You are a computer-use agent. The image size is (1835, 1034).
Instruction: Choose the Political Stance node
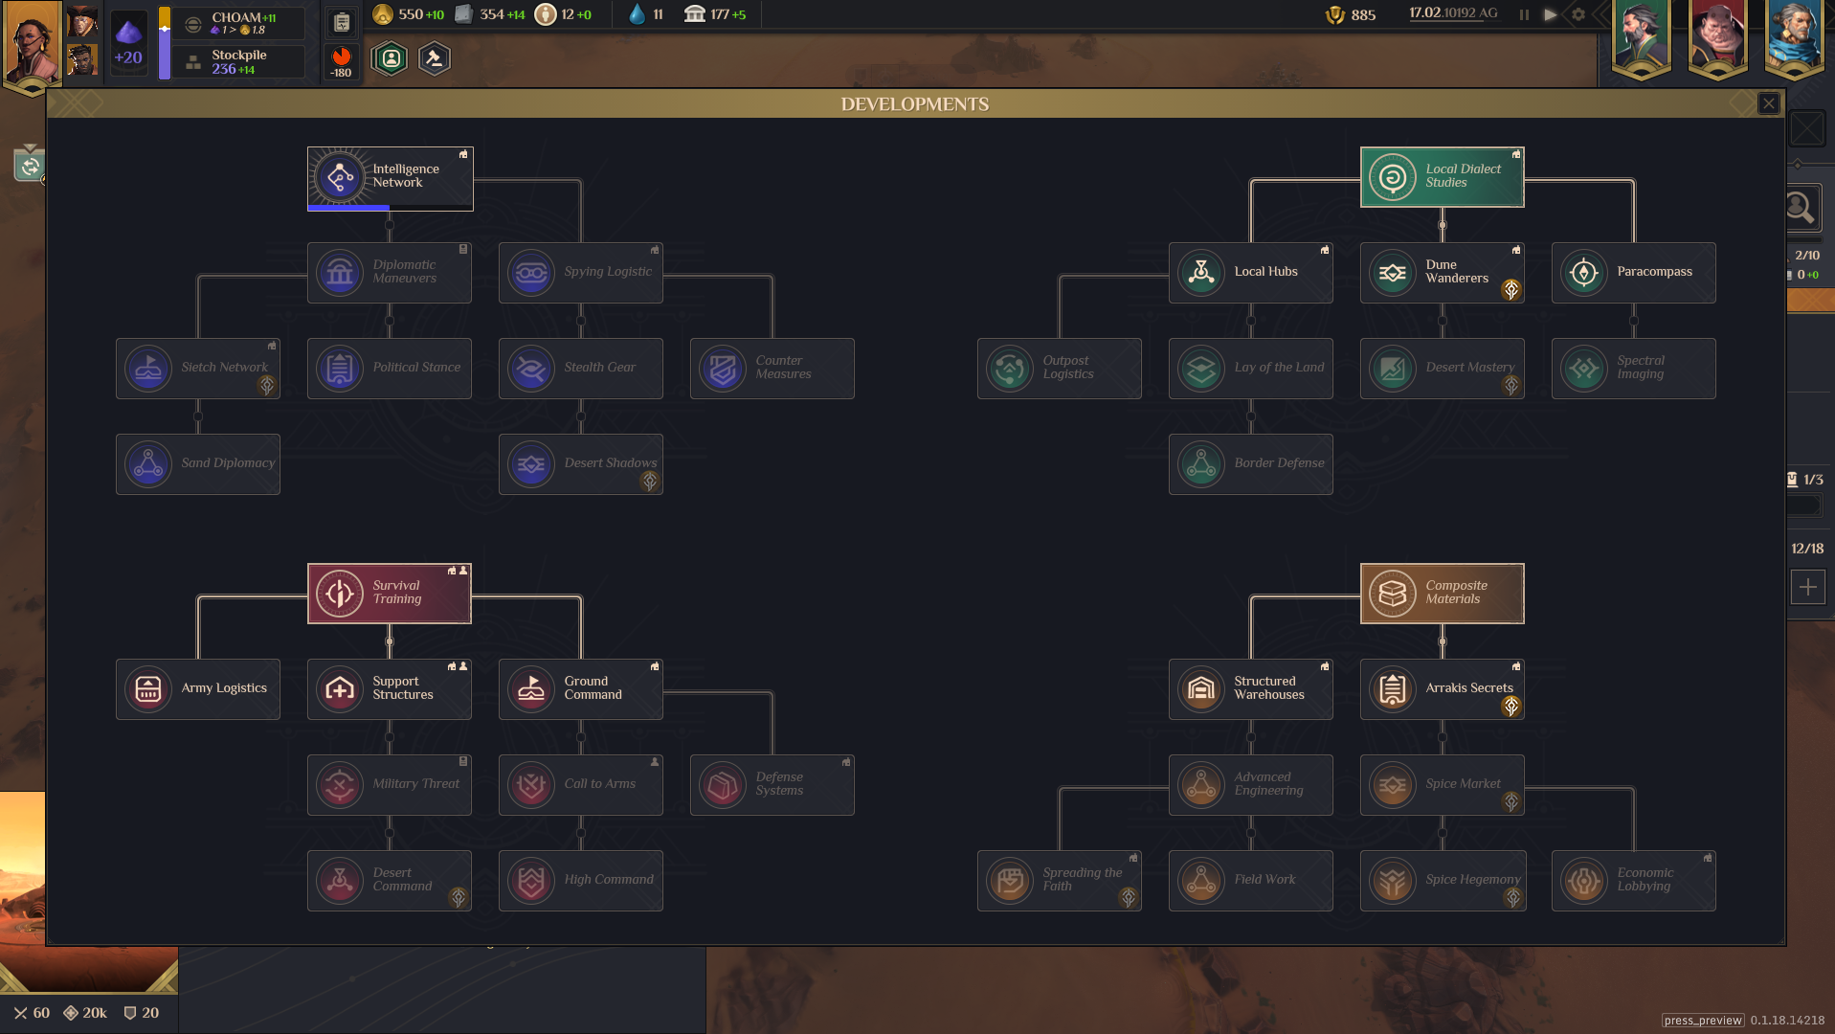click(x=390, y=369)
